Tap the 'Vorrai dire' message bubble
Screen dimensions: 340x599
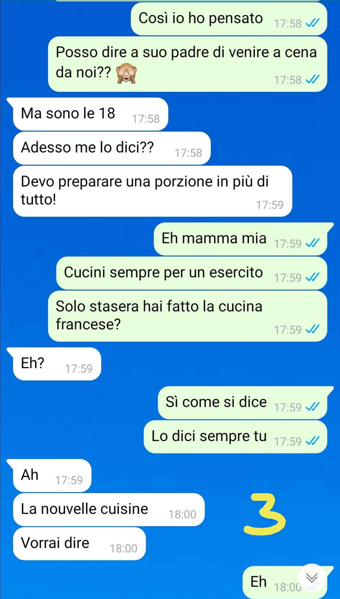click(x=79, y=544)
